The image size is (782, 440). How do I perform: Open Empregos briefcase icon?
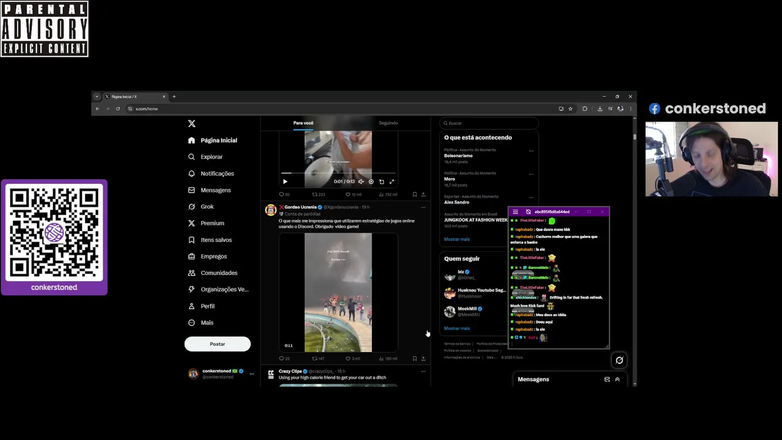pyautogui.click(x=192, y=256)
